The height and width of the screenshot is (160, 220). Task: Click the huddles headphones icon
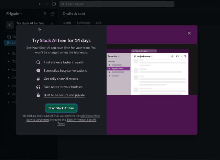38,87
